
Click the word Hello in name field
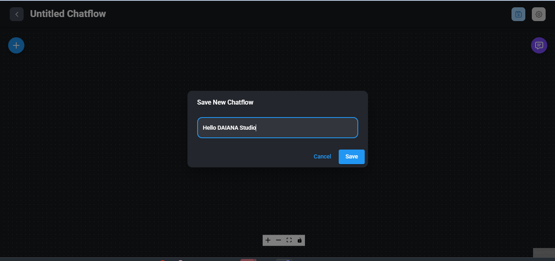tap(209, 128)
